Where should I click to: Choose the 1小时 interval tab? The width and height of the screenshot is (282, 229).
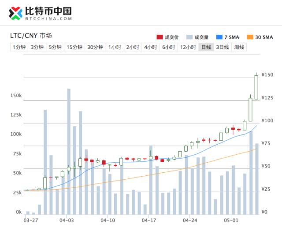pos(115,47)
